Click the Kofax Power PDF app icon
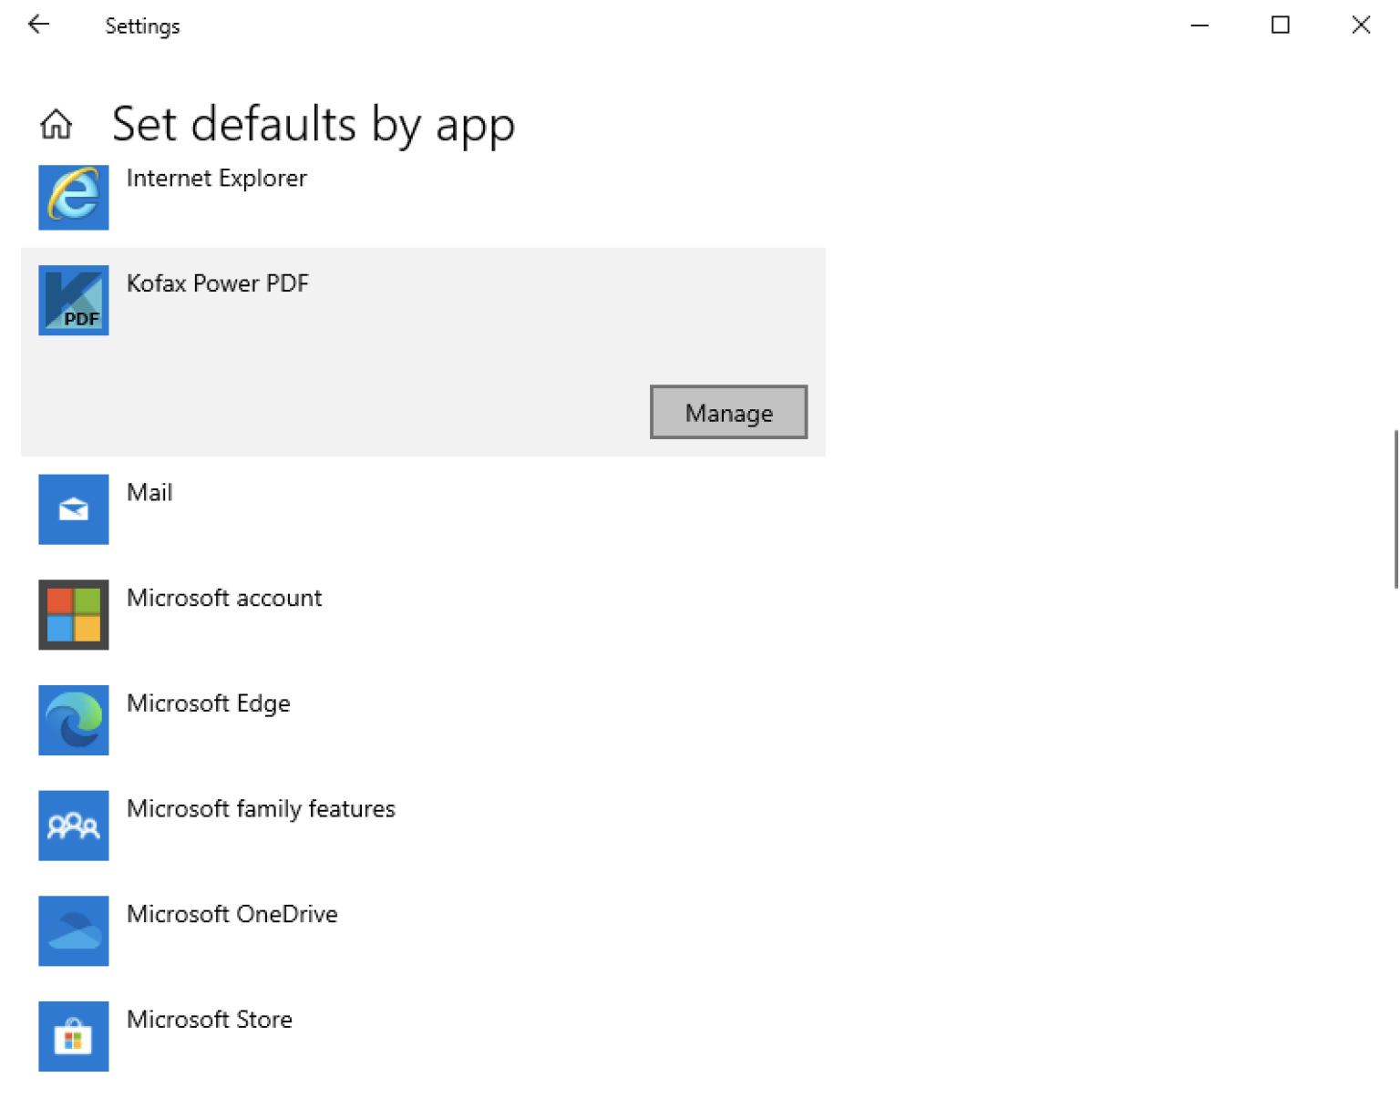The width and height of the screenshot is (1400, 1098). tap(73, 301)
